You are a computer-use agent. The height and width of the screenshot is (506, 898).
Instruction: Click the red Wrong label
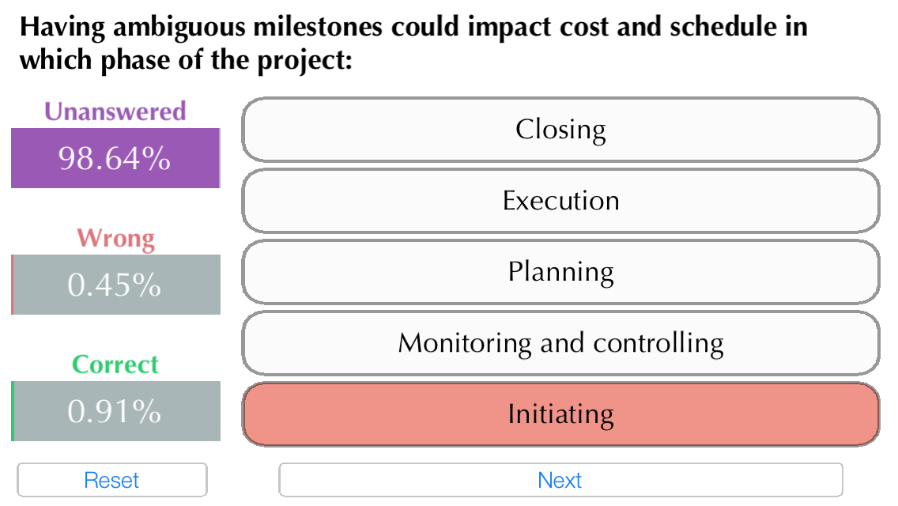click(x=115, y=238)
